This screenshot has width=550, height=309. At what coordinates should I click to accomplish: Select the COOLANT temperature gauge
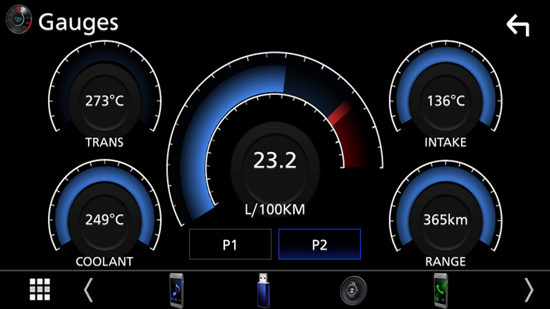click(x=104, y=220)
